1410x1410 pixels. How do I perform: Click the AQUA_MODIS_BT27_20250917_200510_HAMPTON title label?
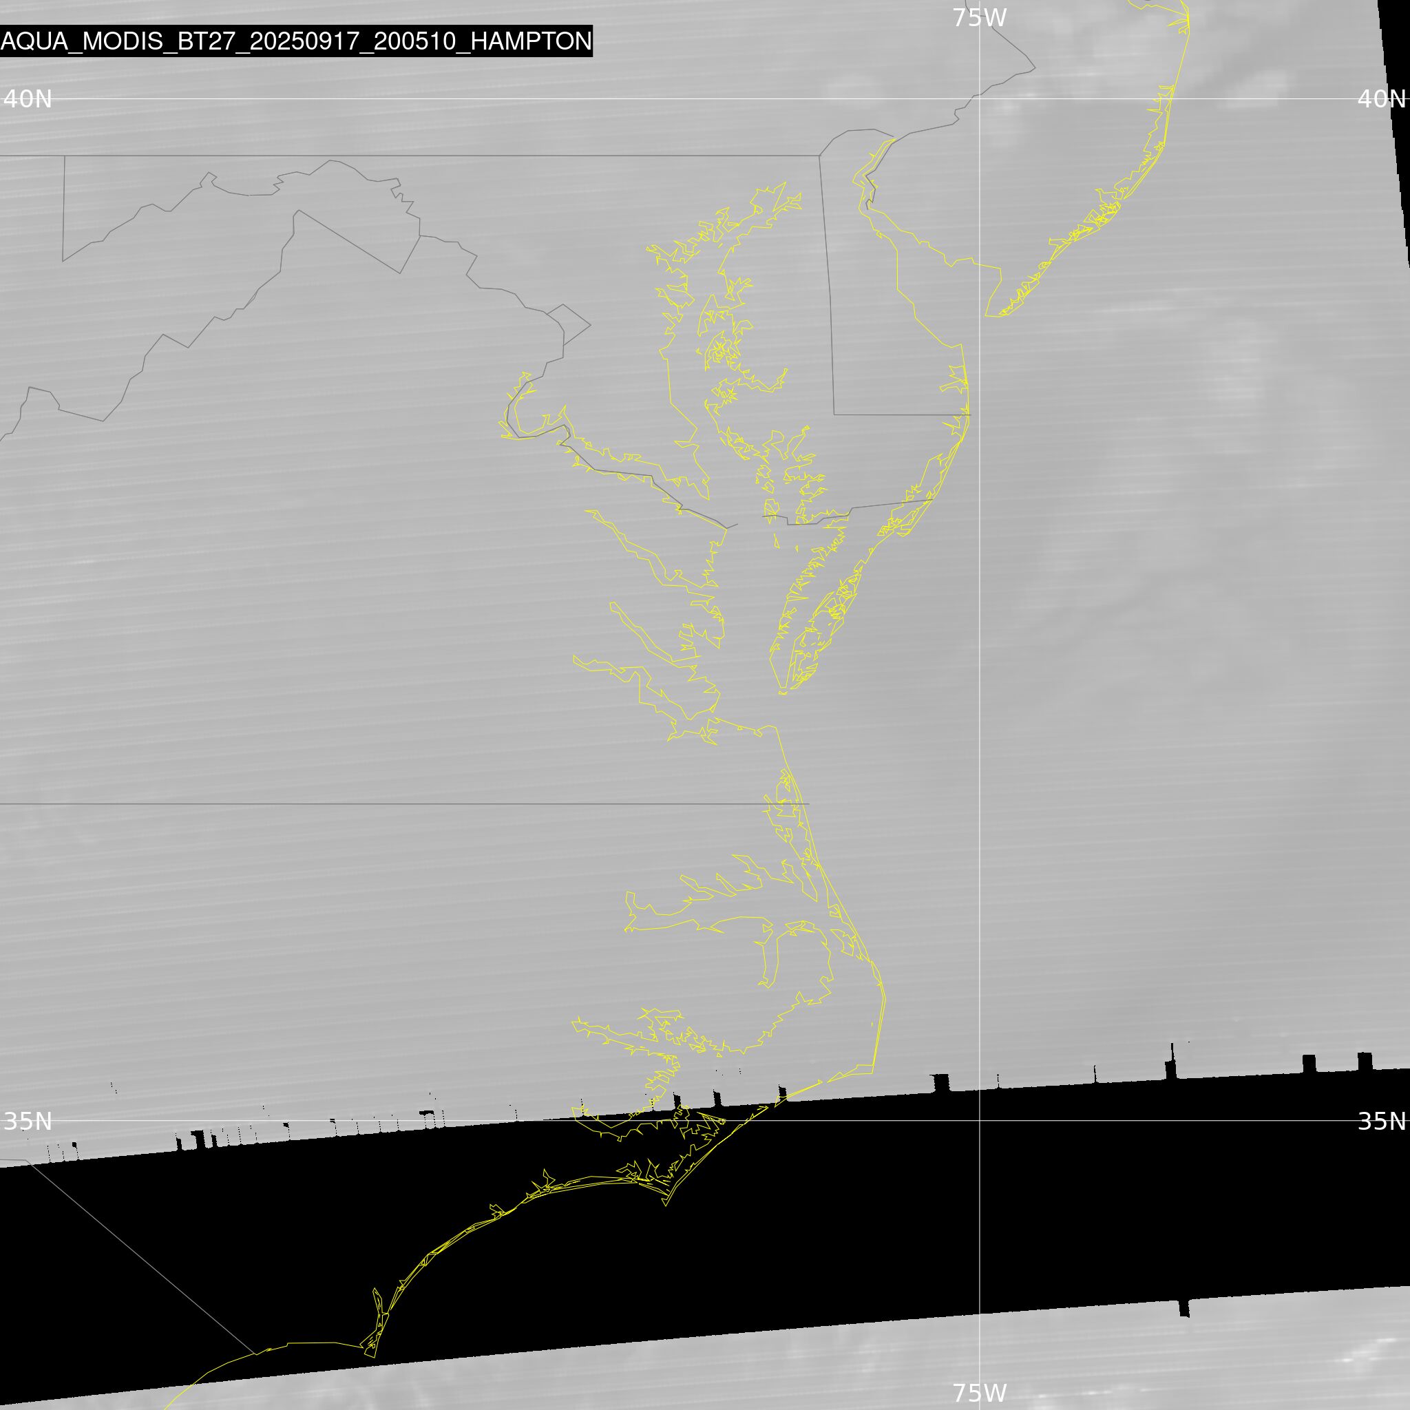295,41
